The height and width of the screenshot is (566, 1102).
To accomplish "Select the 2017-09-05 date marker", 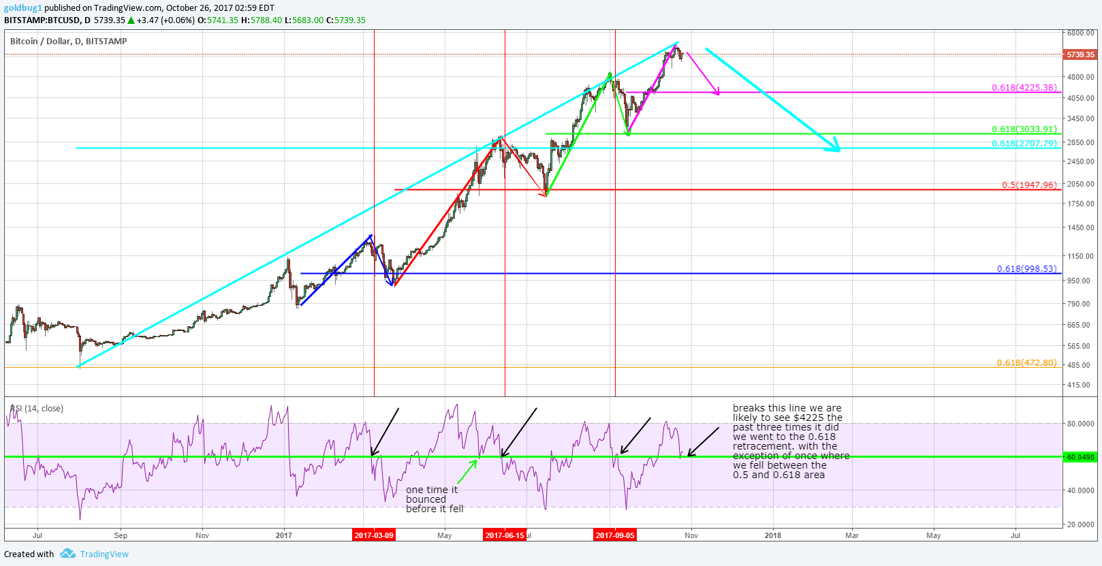I will [x=615, y=535].
